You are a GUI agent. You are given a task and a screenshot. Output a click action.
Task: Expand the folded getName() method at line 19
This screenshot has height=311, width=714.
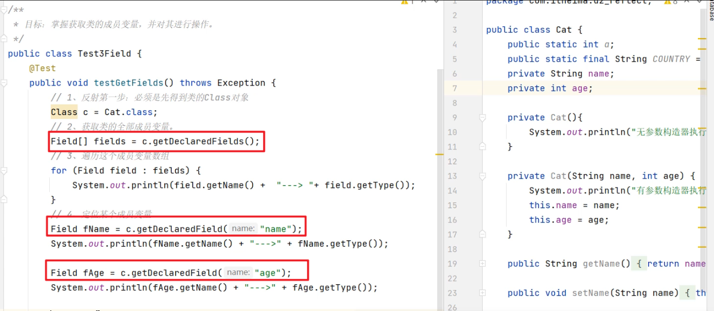(x=482, y=263)
